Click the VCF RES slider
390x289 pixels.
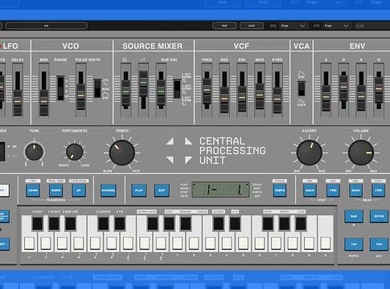[x=224, y=100]
